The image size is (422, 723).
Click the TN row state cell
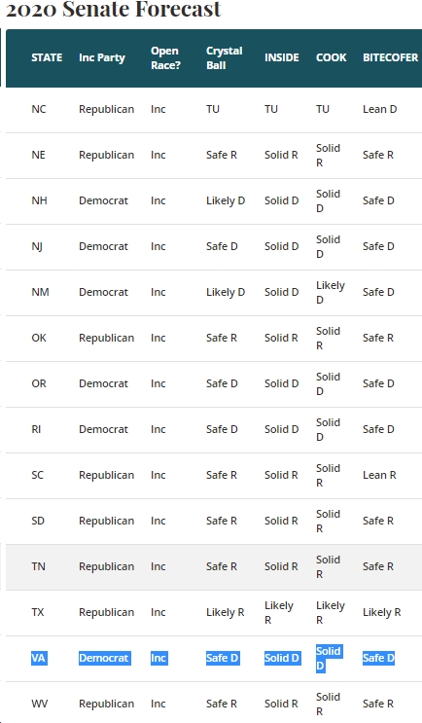(38, 566)
